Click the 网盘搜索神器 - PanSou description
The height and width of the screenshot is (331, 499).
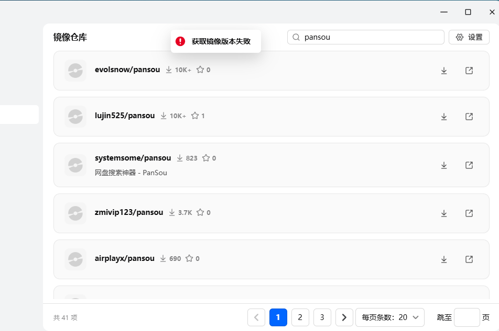[131, 173]
